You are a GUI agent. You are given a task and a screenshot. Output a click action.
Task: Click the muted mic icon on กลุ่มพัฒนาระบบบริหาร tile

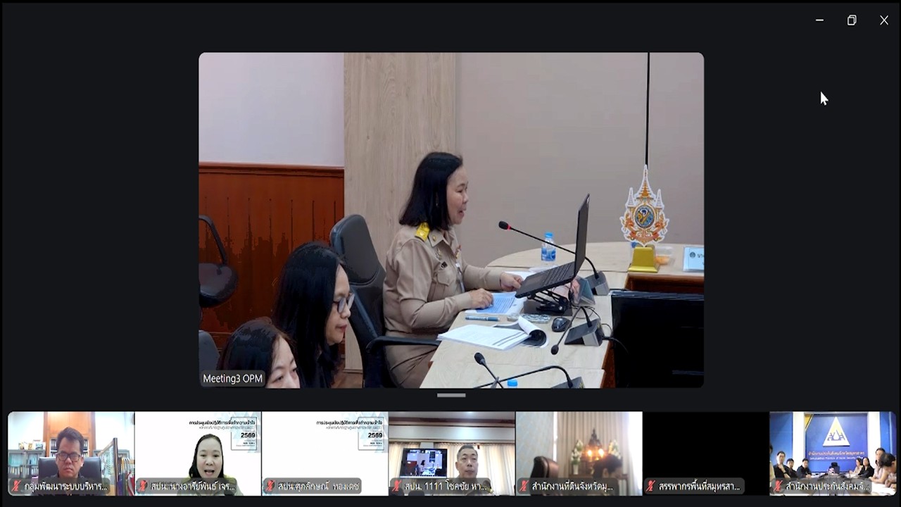15,486
